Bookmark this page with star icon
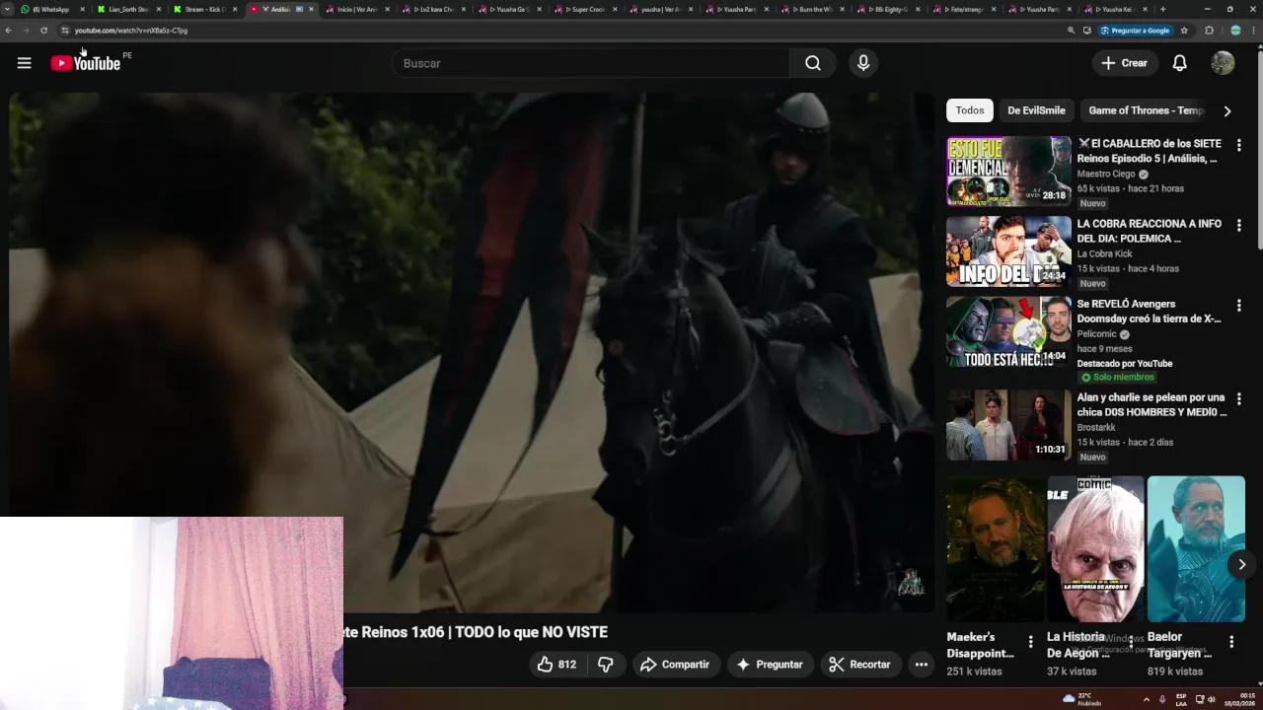 point(1184,31)
